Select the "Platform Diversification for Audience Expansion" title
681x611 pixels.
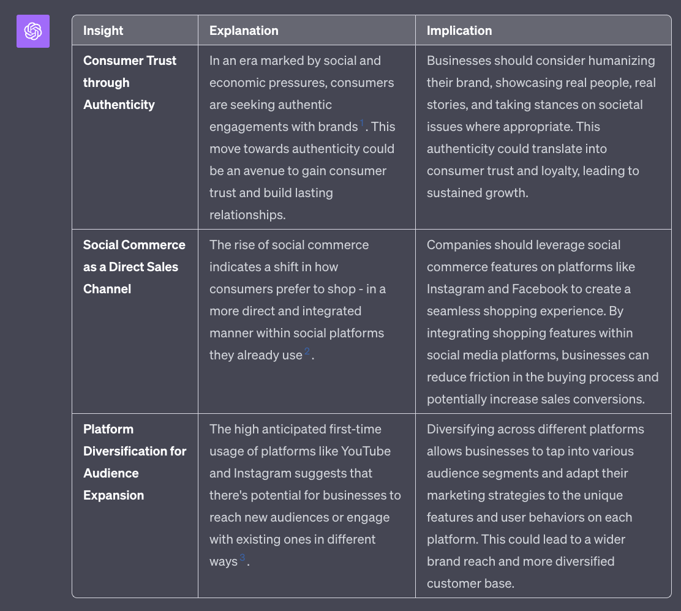point(135,462)
